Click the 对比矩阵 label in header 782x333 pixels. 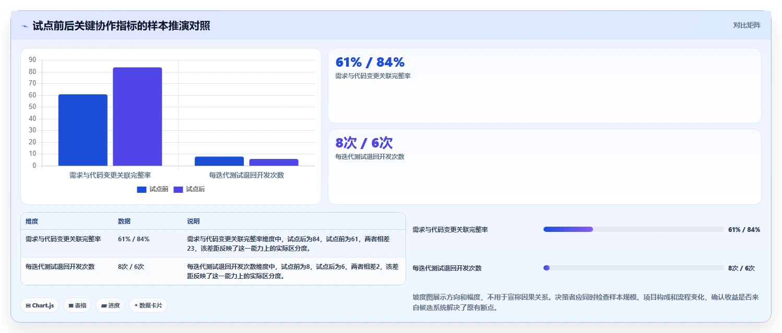click(x=747, y=25)
